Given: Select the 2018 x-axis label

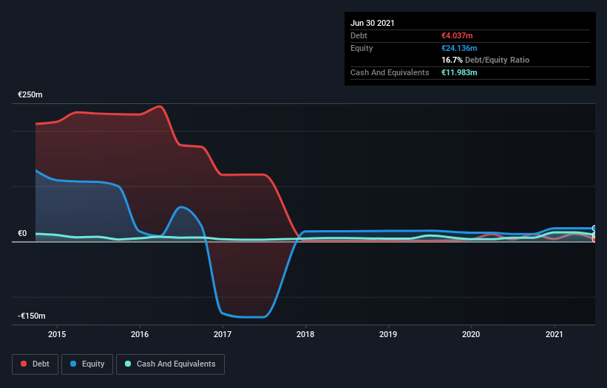Looking at the screenshot, I should pos(305,334).
